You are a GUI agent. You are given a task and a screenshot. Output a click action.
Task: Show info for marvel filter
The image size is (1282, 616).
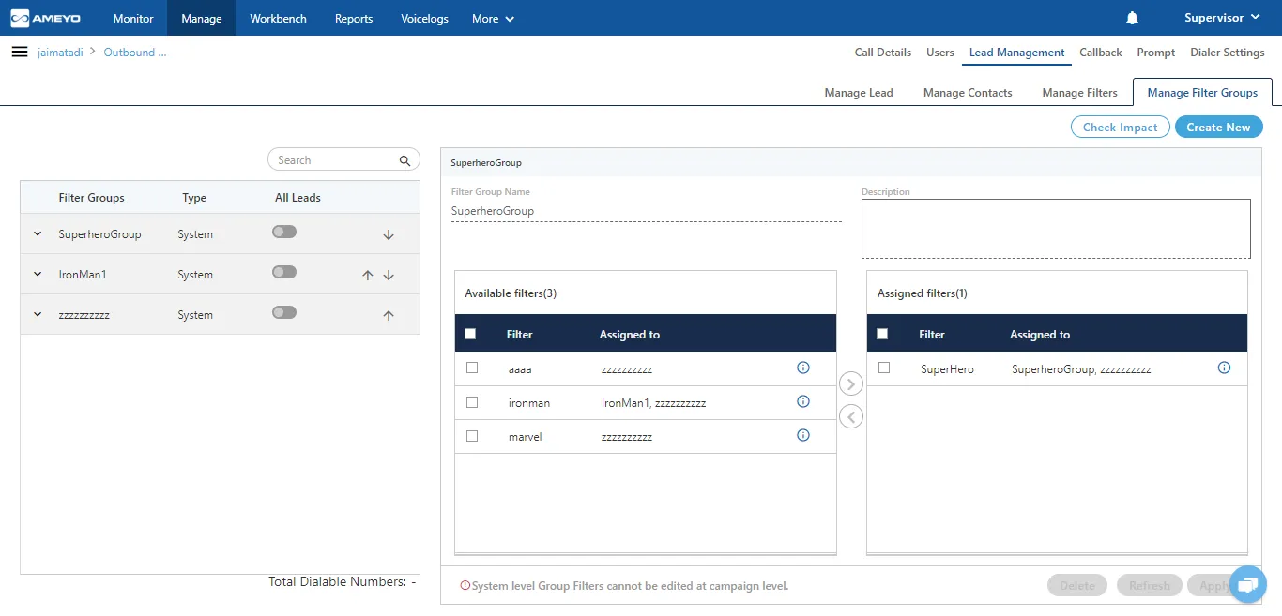tap(802, 435)
